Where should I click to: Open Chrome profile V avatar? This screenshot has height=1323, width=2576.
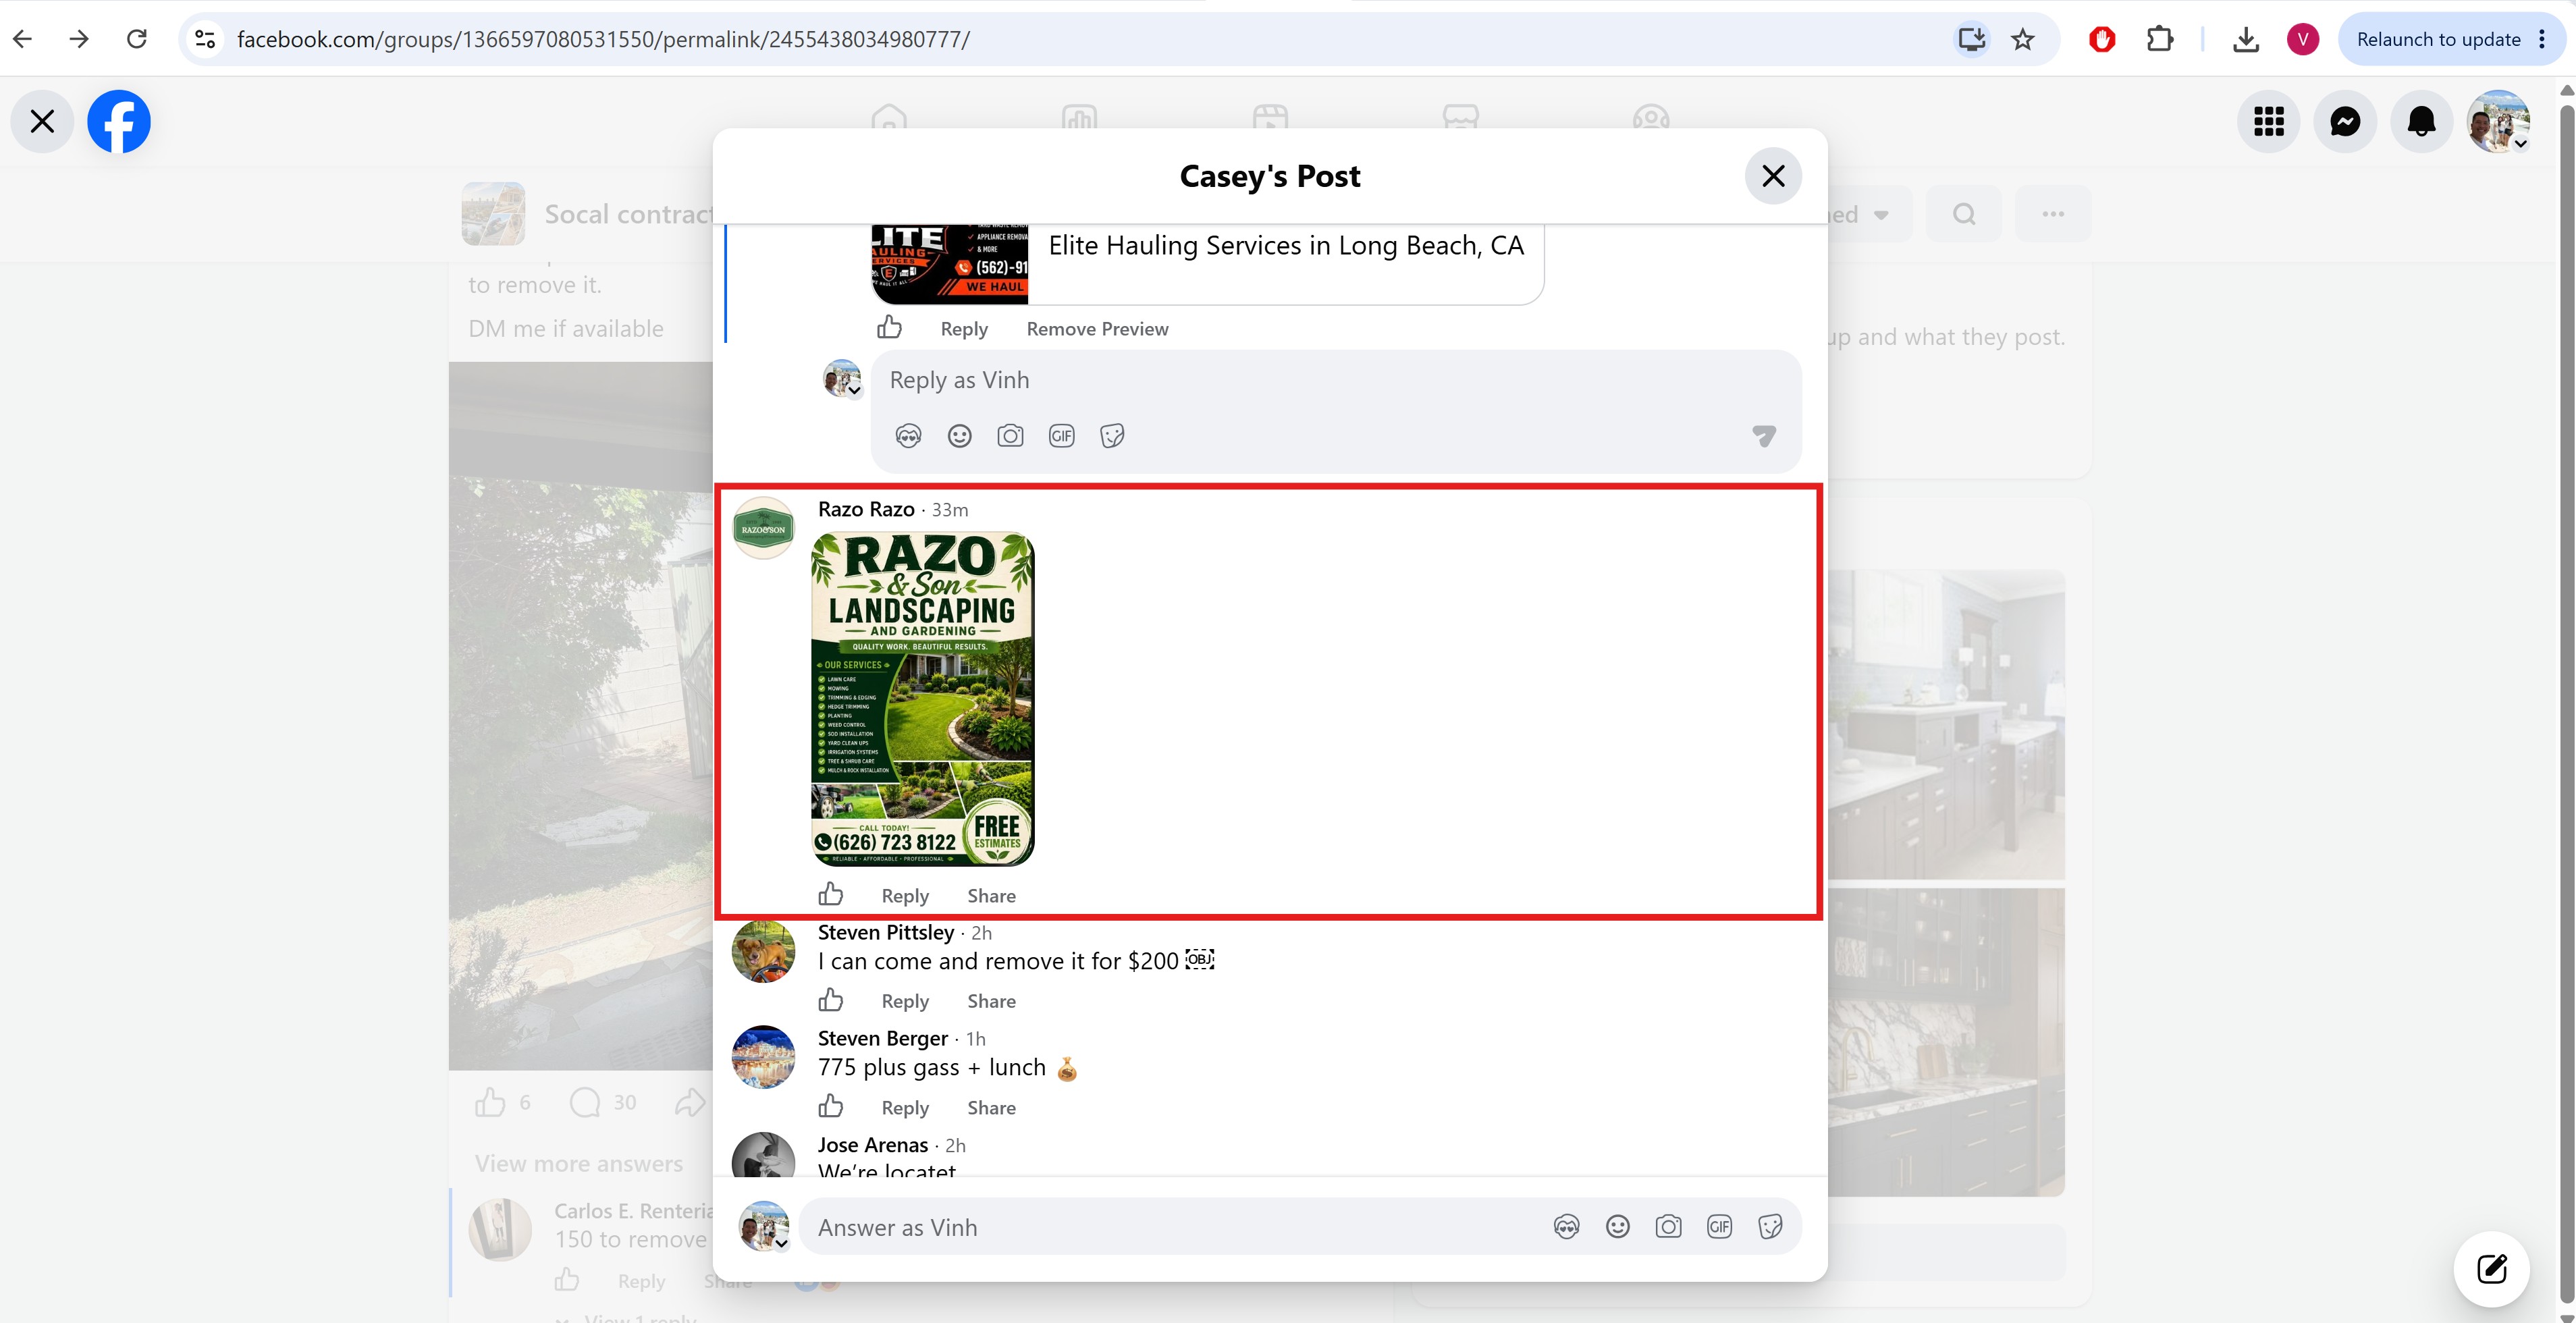2303,39
